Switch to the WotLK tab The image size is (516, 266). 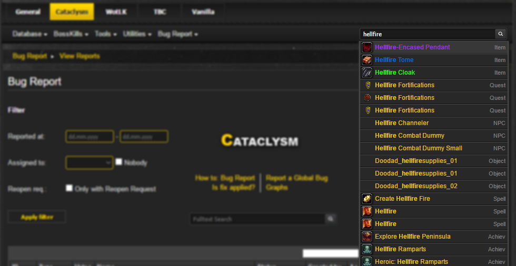coord(116,12)
